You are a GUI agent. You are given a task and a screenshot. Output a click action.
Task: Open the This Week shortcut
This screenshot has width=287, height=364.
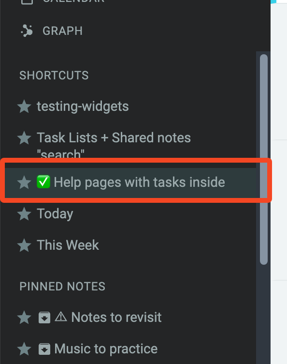pyautogui.click(x=68, y=245)
